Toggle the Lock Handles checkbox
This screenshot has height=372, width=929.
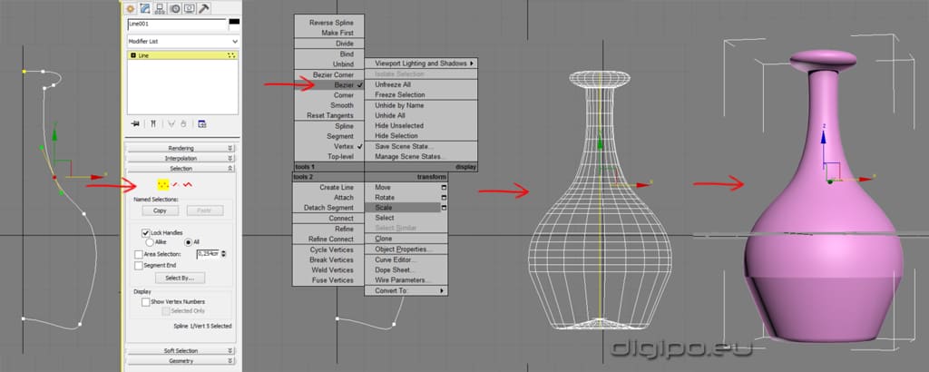pyautogui.click(x=146, y=233)
